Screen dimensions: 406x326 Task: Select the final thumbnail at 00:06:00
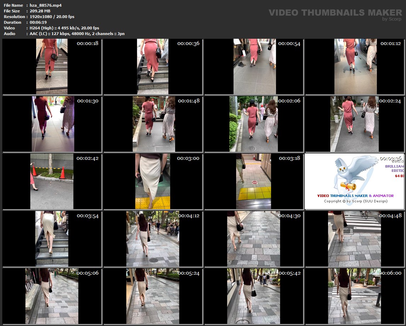[355, 296]
